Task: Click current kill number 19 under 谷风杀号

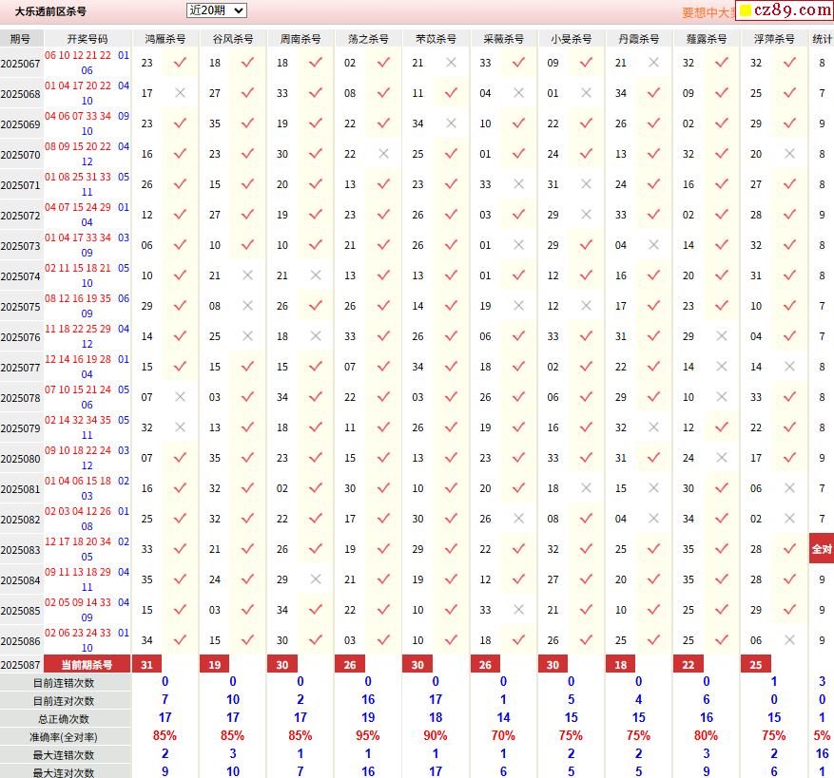Action: click(x=214, y=665)
